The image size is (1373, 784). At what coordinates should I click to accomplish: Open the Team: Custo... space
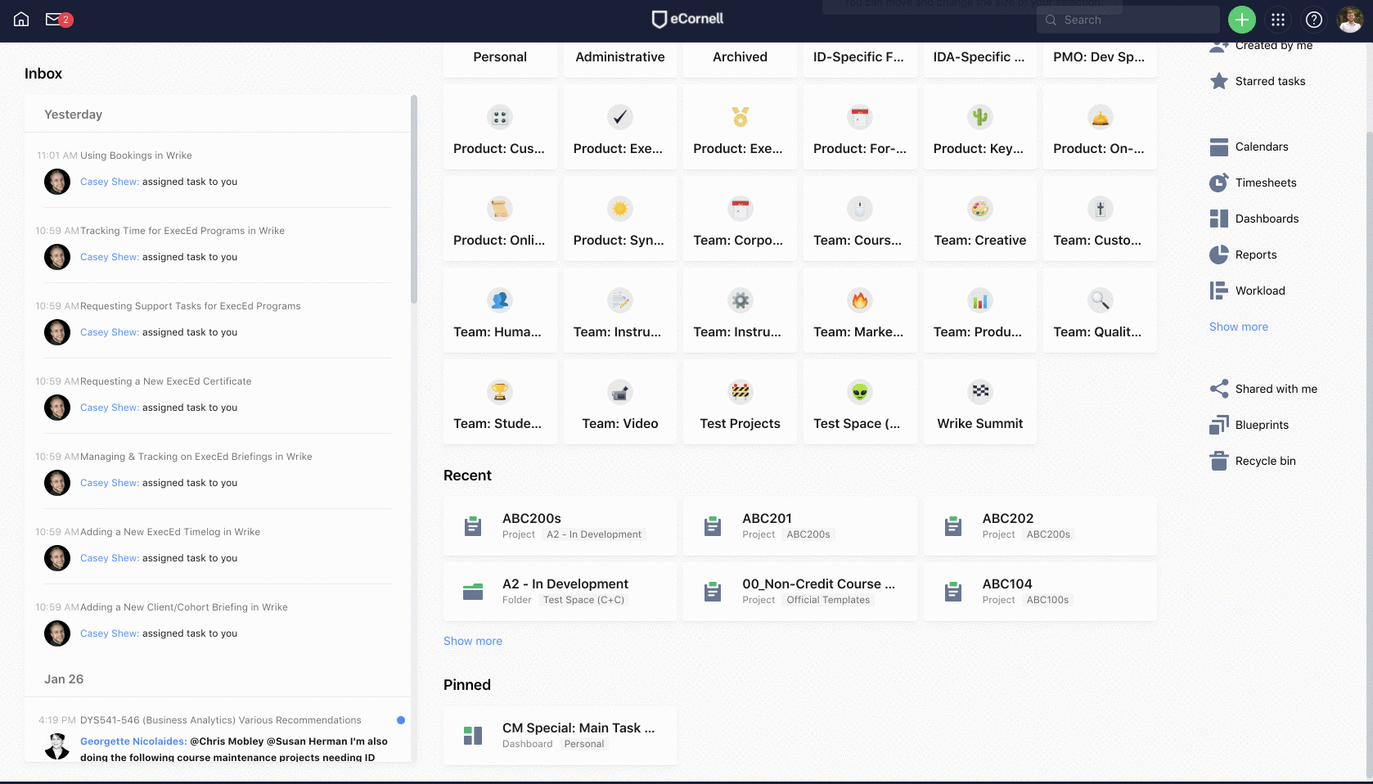(1100, 219)
